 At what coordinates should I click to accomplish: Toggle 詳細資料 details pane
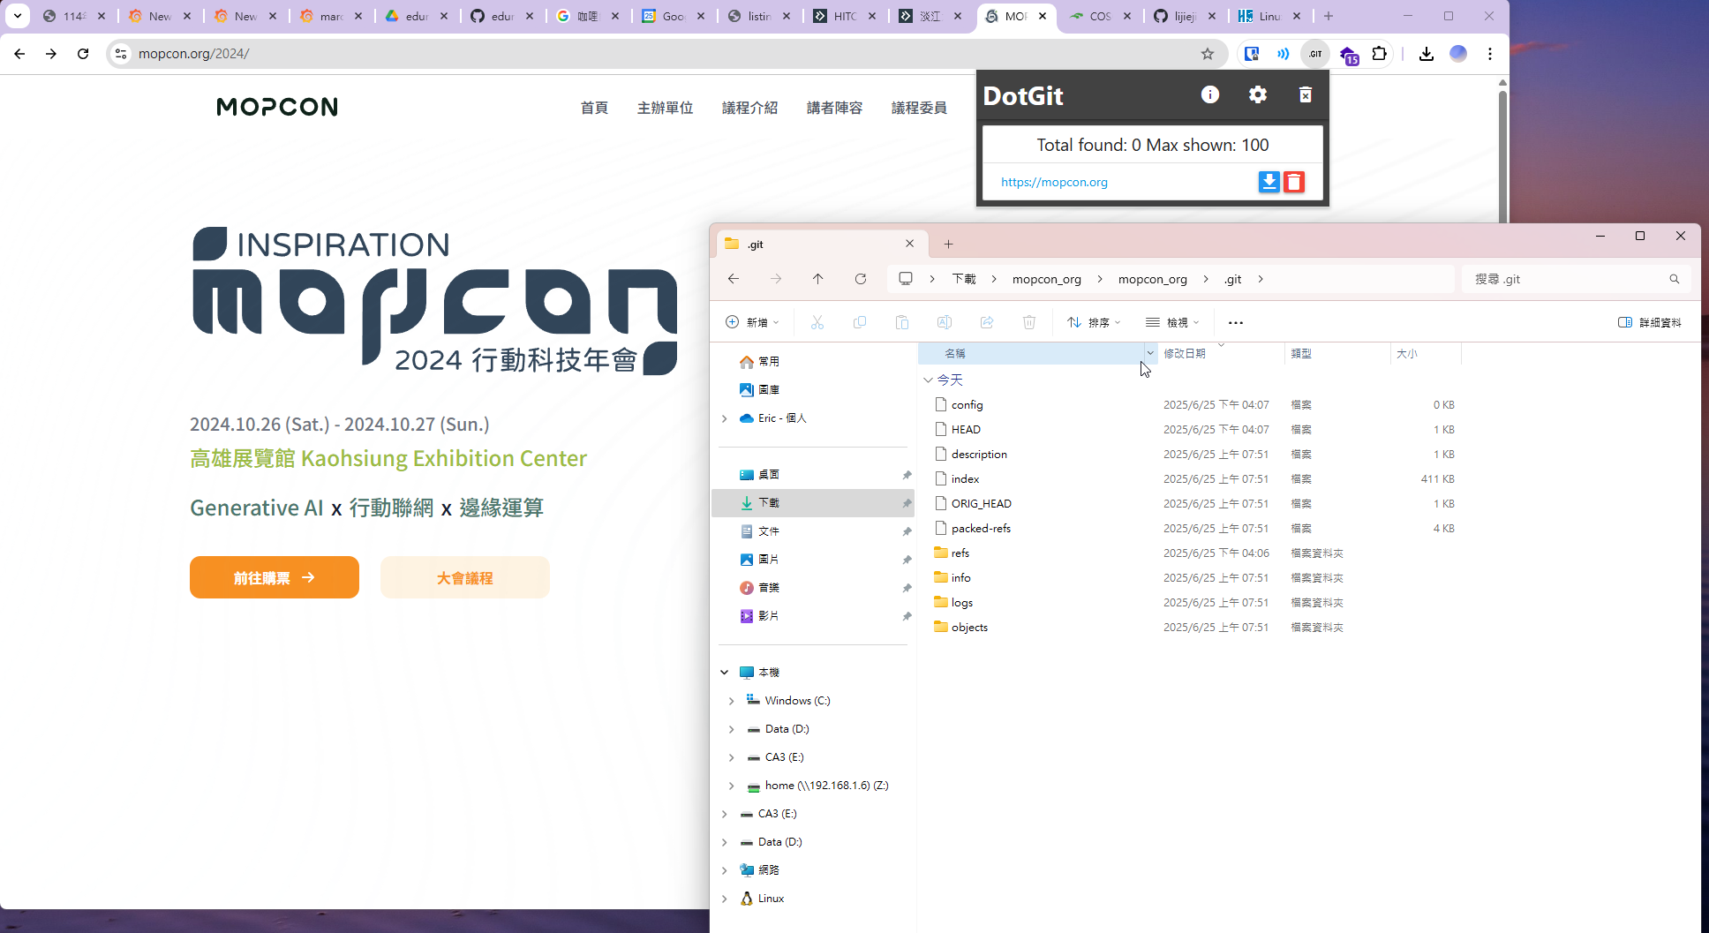coord(1650,322)
